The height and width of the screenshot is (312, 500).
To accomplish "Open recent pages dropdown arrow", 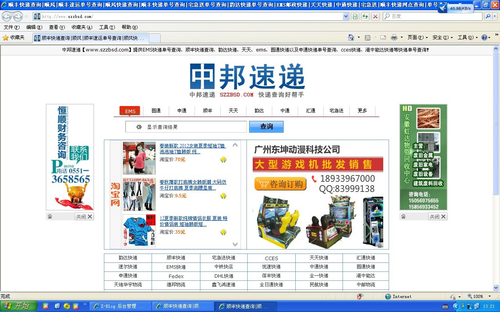I will point(27,16).
